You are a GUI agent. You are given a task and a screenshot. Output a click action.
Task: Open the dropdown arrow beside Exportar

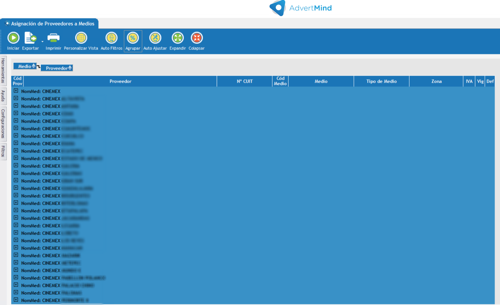tap(42, 41)
